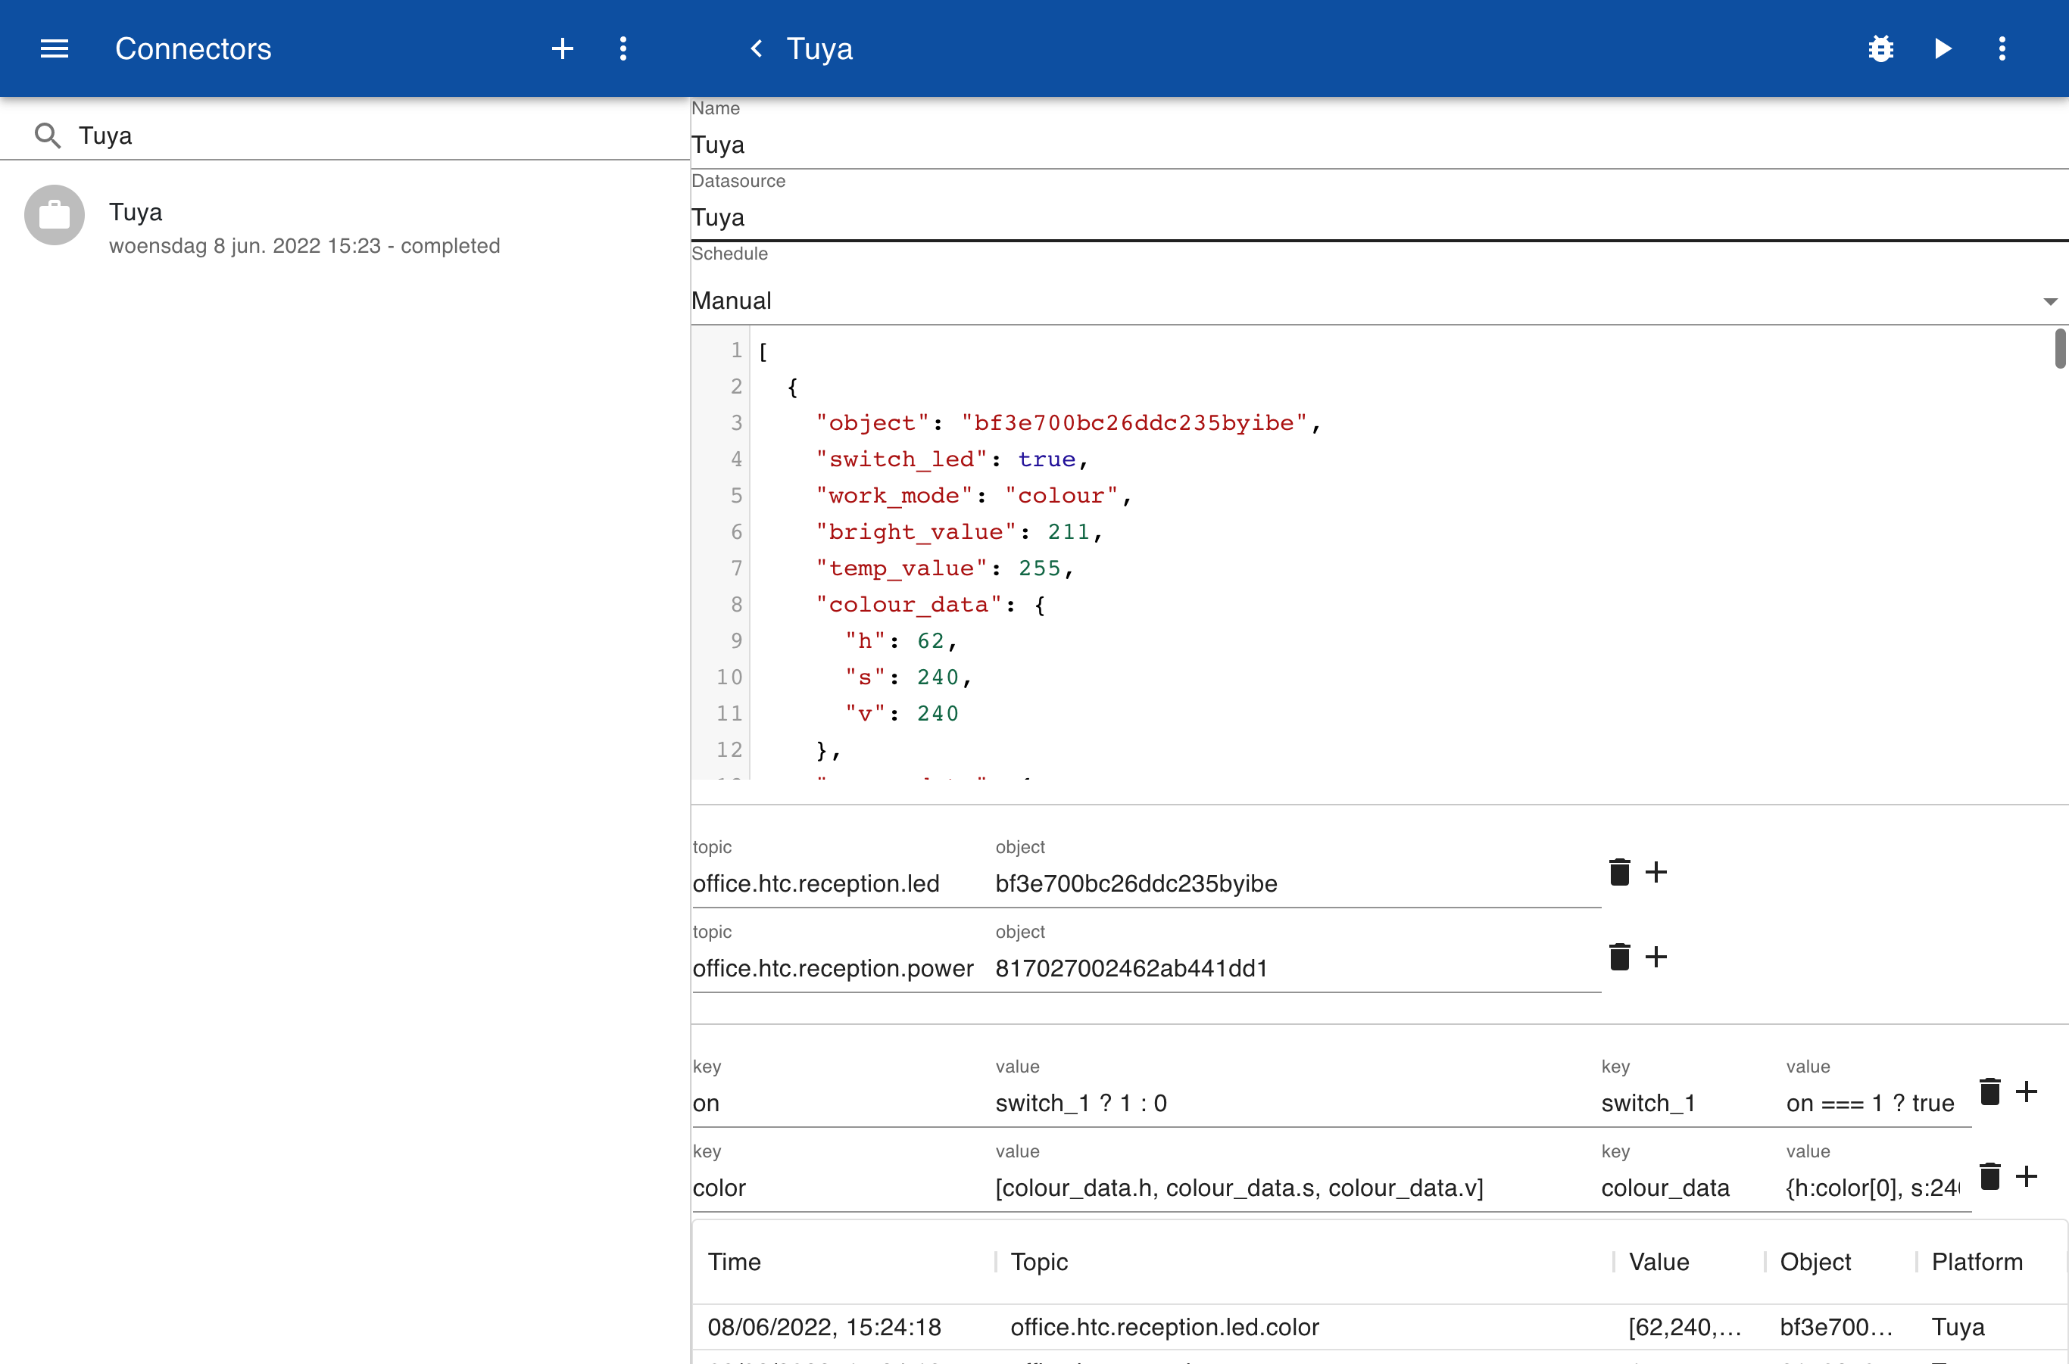Click the "work_mode": "colour" line in editor
This screenshot has height=1364, width=2069.
(x=974, y=495)
